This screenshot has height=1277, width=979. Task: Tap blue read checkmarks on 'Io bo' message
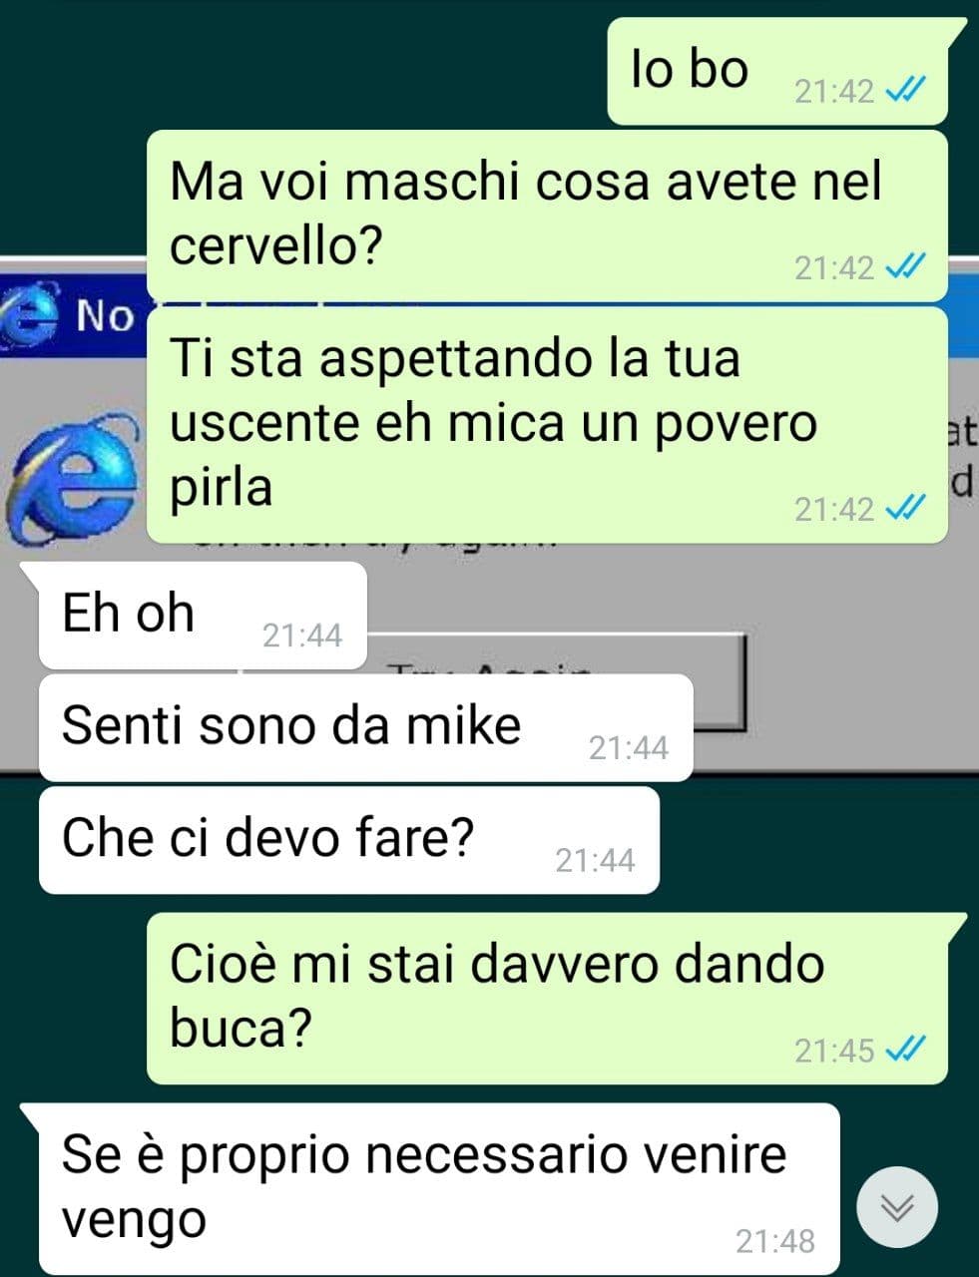click(x=906, y=91)
